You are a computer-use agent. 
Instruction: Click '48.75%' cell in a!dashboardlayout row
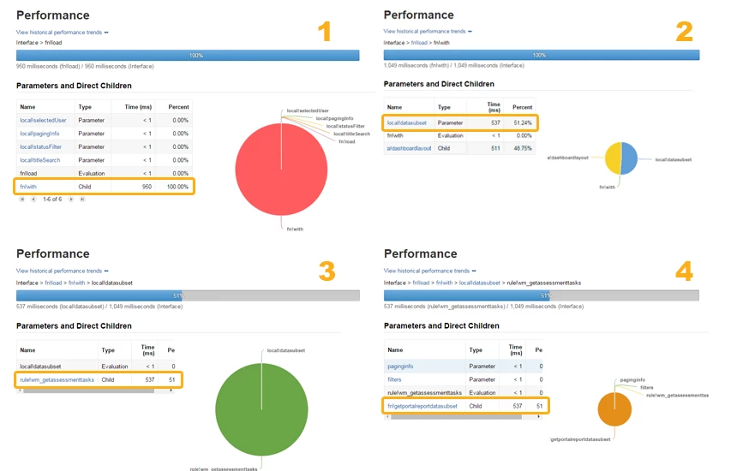523,149
